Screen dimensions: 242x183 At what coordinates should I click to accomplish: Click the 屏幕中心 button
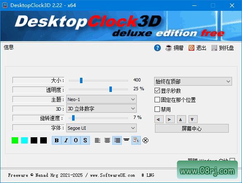click(x=192, y=129)
